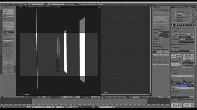
Task: Open the Window menu
Action: click(17, 5)
